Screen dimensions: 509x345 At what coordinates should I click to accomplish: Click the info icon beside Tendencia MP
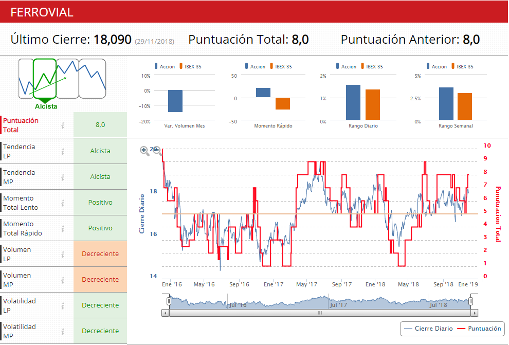pos(63,177)
